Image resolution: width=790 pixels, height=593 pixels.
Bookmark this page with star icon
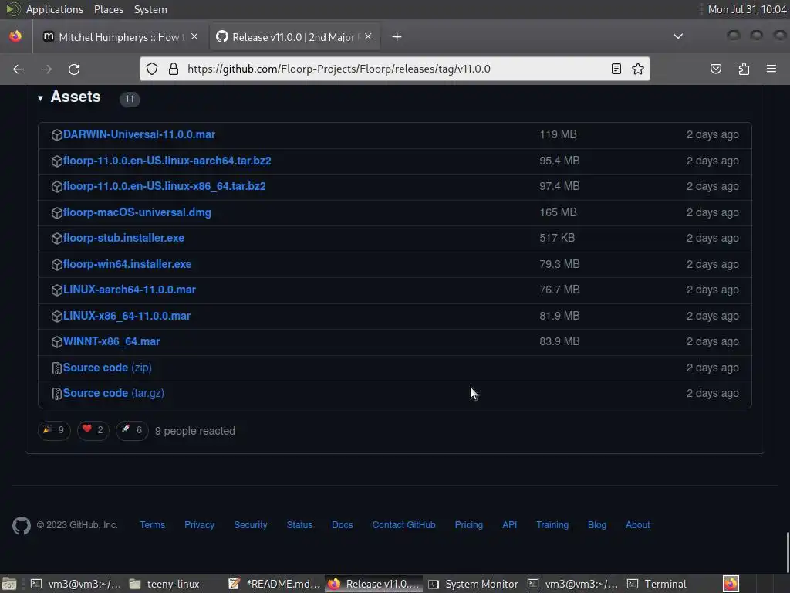pyautogui.click(x=638, y=69)
